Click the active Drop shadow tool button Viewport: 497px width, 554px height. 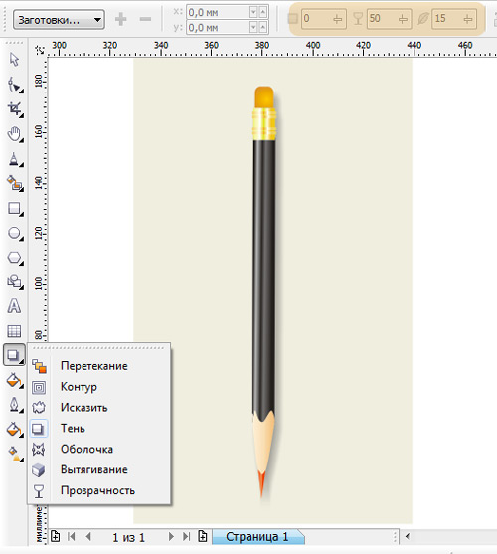coord(14,355)
